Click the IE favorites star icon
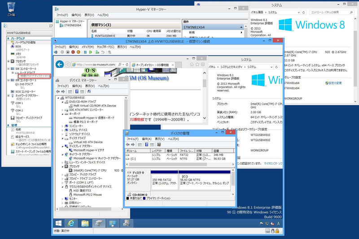This screenshot has width=359, height=239. 197,64
